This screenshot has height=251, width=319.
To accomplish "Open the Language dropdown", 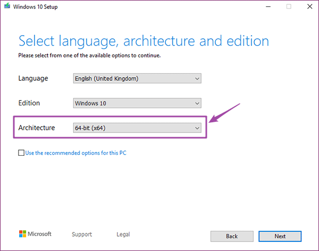I will [x=137, y=78].
